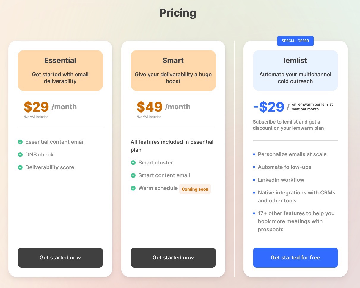The width and height of the screenshot is (360, 288).
Task: Click the green check icon beside Essential content email
Action: 20,142
